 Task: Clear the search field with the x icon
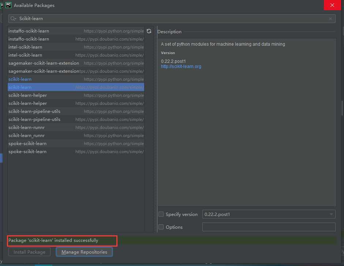pyautogui.click(x=330, y=19)
